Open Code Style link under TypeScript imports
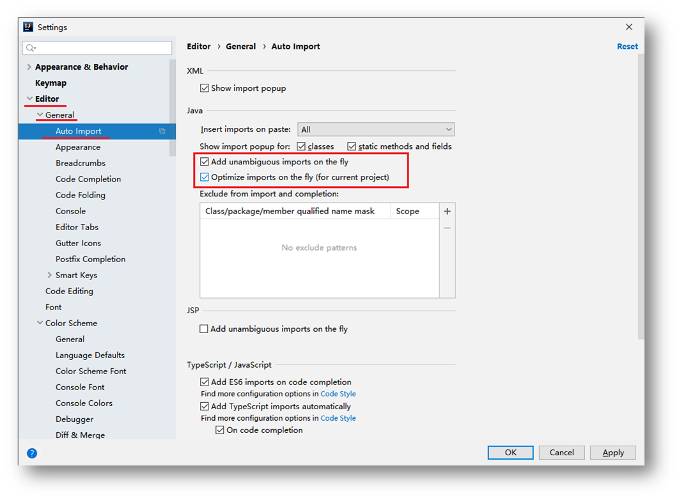679x500 pixels. 338,418
